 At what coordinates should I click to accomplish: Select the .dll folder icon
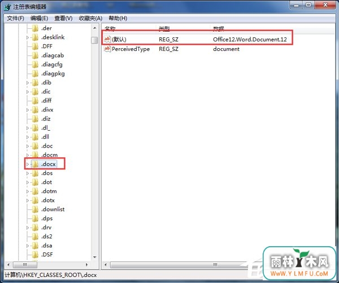pos(35,137)
